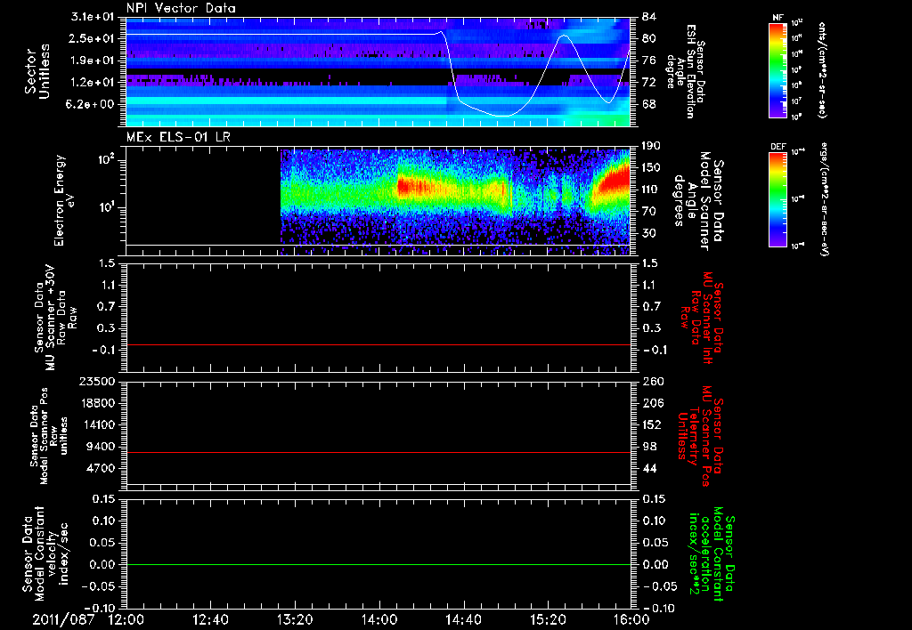Click the 12:40 time tick label
Viewport: 912px width, 630px height.
[210, 619]
